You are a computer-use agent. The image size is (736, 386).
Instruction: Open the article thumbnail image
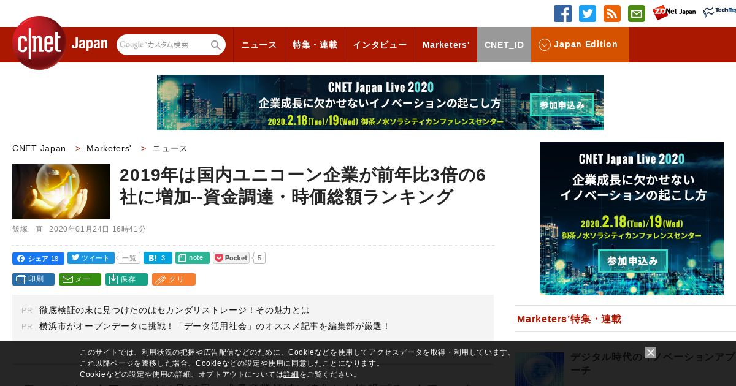pyautogui.click(x=61, y=192)
